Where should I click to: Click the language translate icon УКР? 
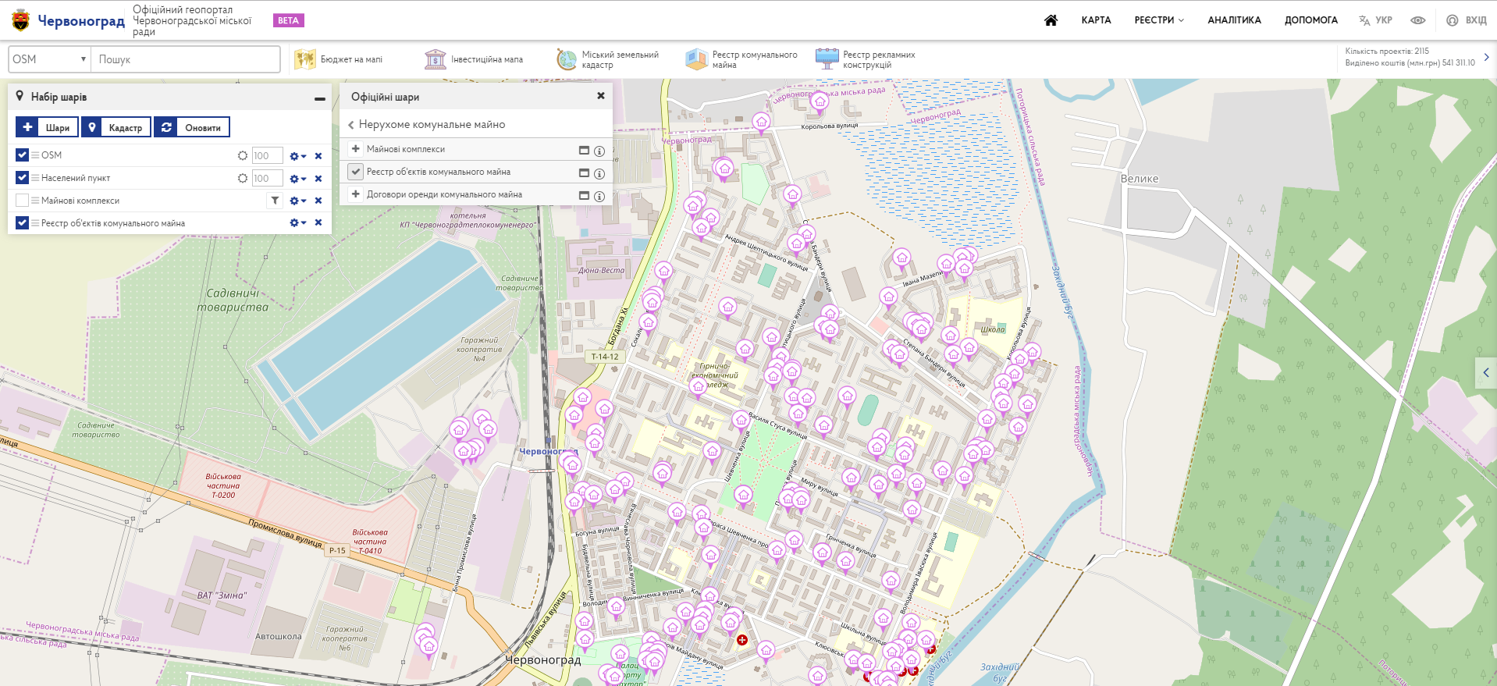coord(1375,20)
